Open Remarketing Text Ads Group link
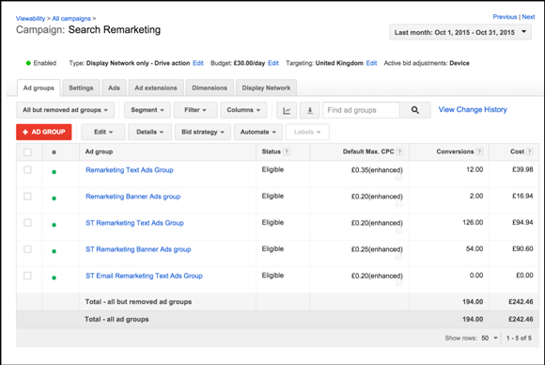Viewport: 545px width, 365px height. 130,169
